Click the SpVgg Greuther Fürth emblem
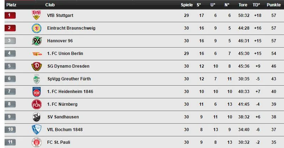 (37, 79)
